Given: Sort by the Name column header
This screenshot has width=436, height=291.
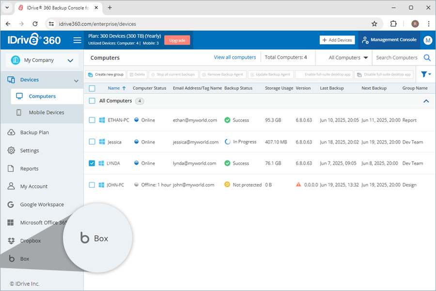Looking at the screenshot, I should (x=114, y=88).
